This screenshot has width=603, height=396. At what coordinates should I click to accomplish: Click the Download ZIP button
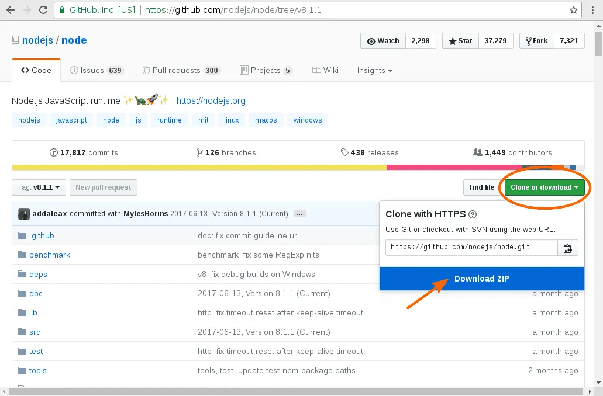click(481, 279)
